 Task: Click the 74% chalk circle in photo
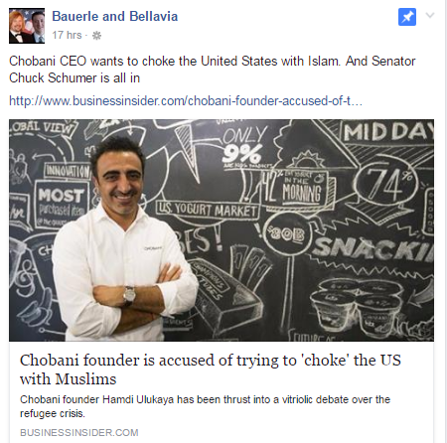386,183
